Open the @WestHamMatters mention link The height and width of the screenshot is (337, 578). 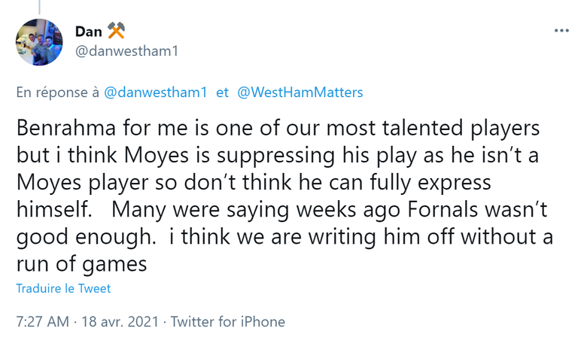click(x=300, y=93)
